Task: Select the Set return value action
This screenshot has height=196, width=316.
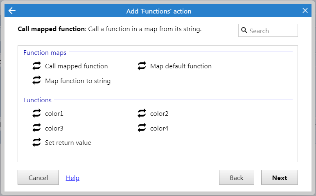Action: tap(68, 143)
